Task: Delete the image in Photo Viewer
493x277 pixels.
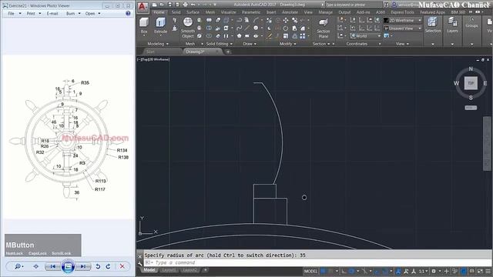Action: (122, 266)
